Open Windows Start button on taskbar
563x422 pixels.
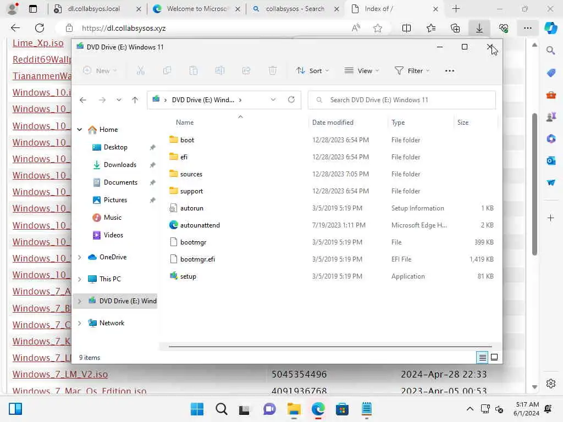point(197,409)
